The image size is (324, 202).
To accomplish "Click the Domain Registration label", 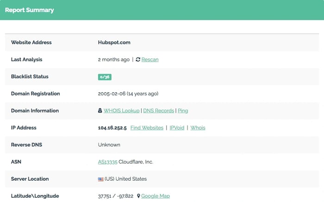I will click(x=35, y=94).
